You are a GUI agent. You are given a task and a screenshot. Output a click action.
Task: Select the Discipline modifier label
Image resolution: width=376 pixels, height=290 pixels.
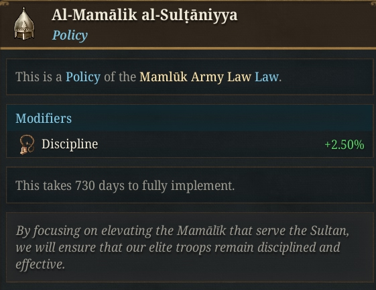pyautogui.click(x=70, y=144)
